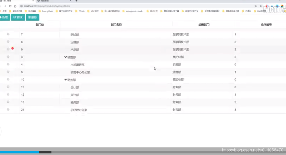
Task: Open the 技术博客 bookmark folder
Action: point(30,11)
